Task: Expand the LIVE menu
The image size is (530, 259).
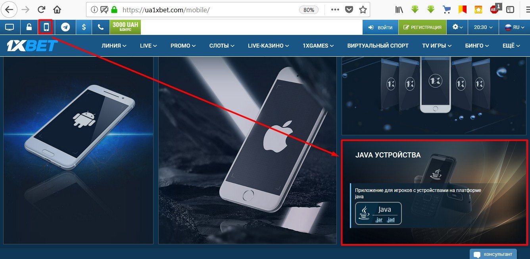Action: [x=148, y=46]
